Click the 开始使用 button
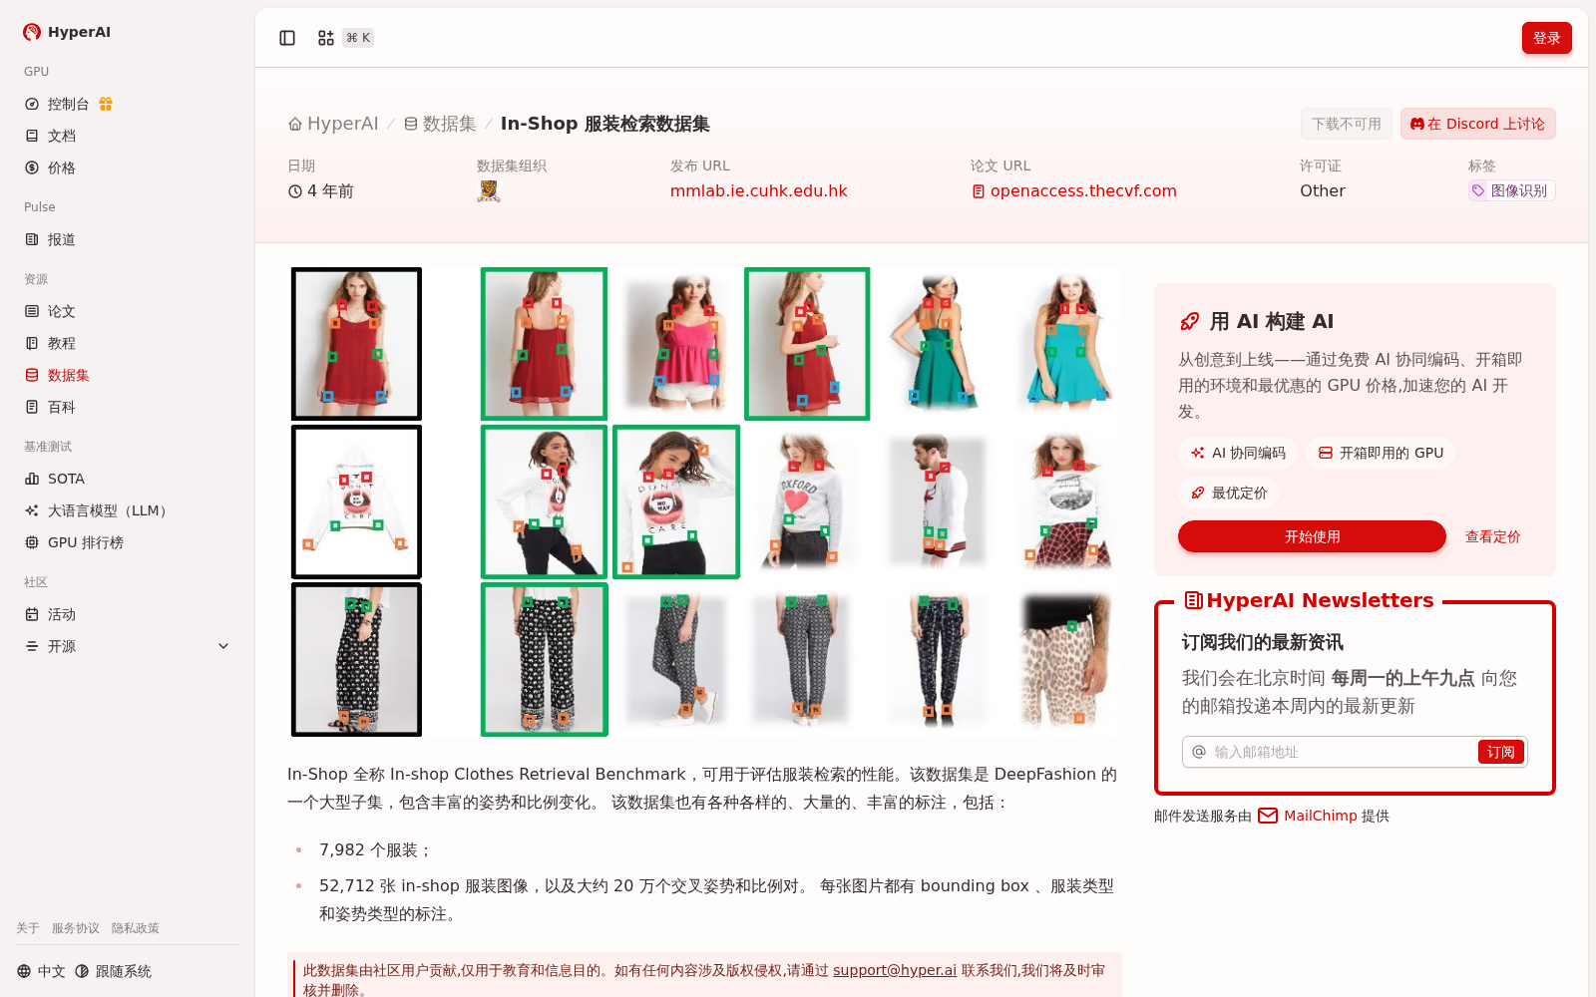This screenshot has height=997, width=1596. point(1312,536)
